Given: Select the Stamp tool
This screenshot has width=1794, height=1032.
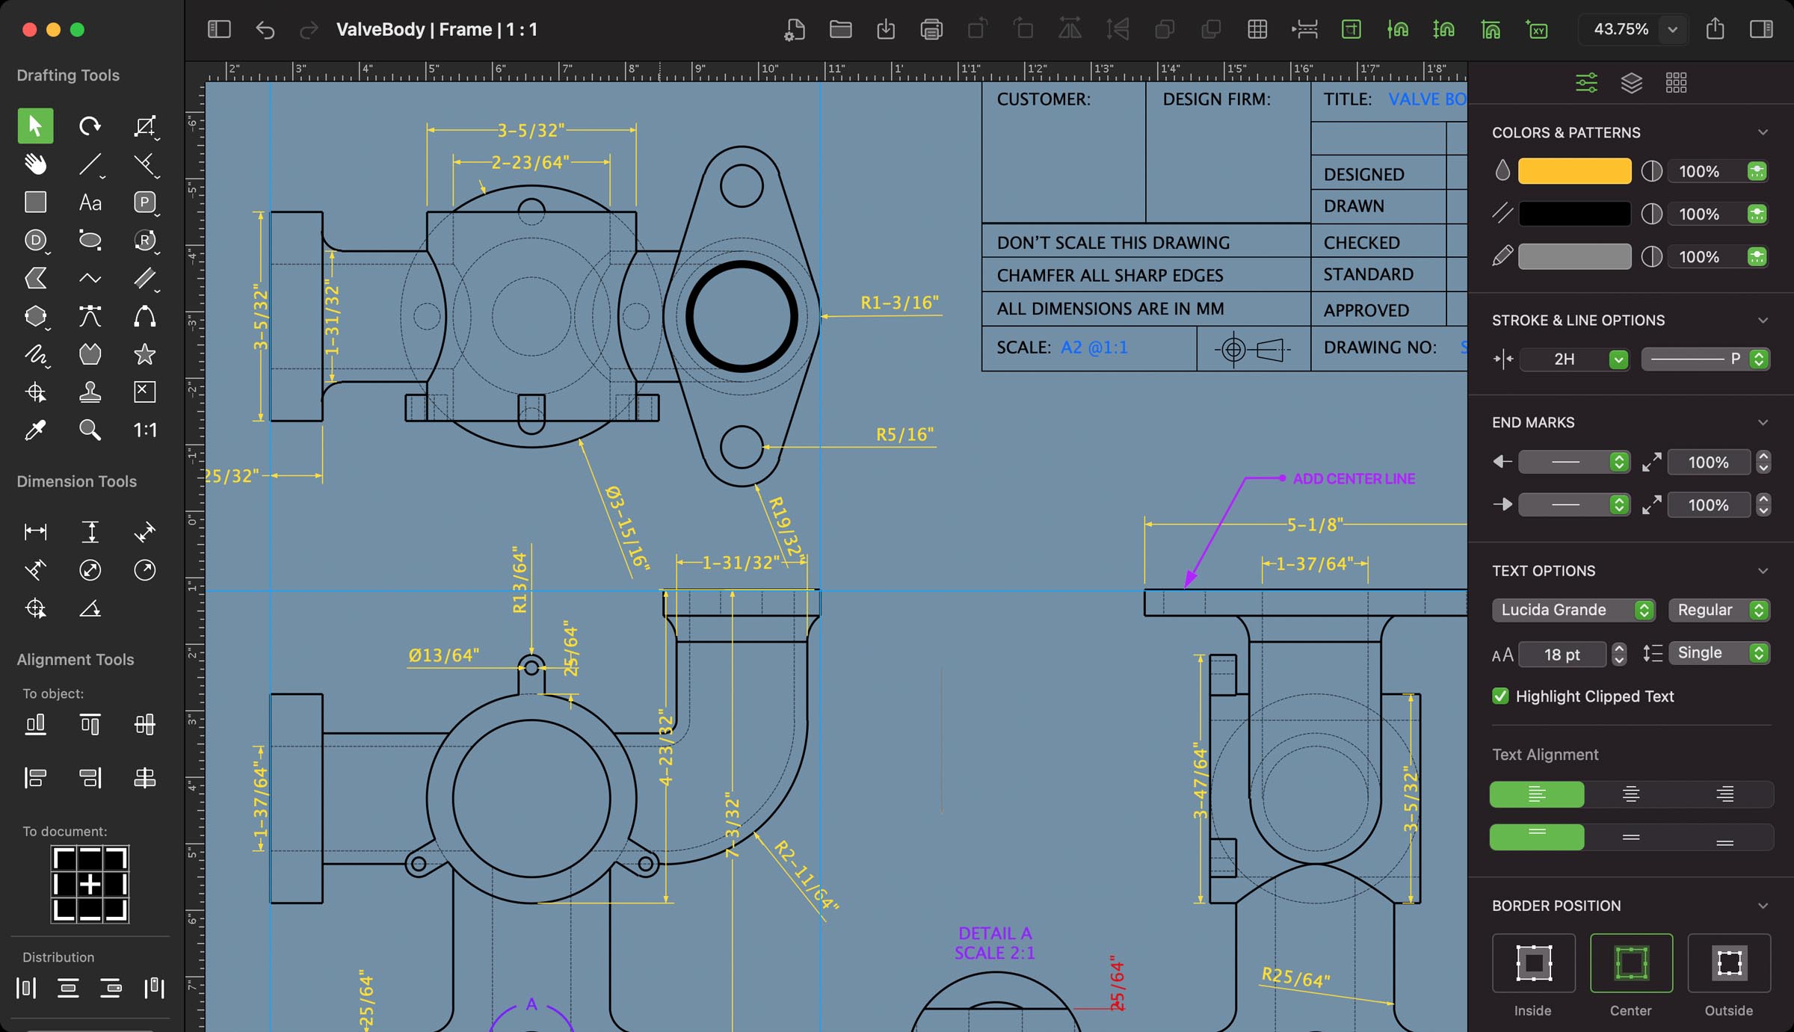Looking at the screenshot, I should point(90,392).
